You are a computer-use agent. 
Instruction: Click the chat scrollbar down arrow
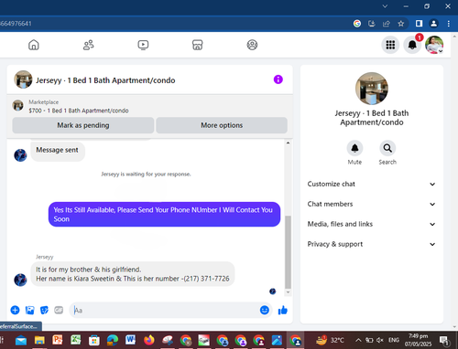[288, 292]
